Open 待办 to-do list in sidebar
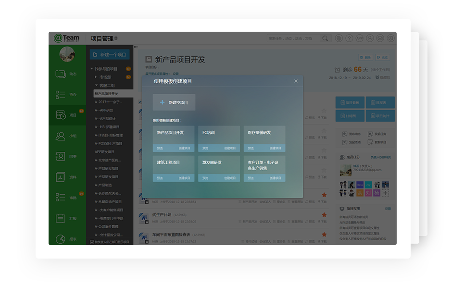This screenshot has width=452, height=297. [66, 95]
